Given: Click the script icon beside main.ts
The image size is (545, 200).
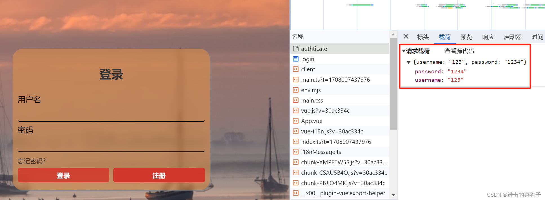Looking at the screenshot, I should click(295, 79).
